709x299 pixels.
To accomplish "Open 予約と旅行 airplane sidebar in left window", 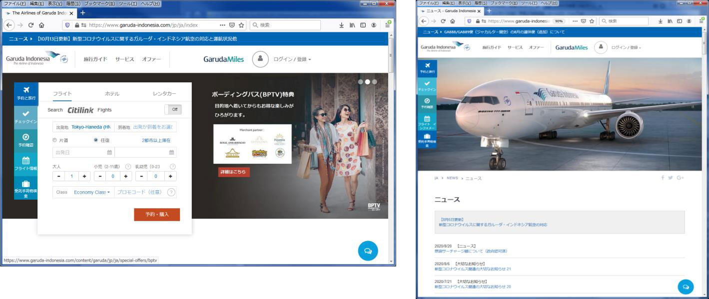I will coord(26,93).
